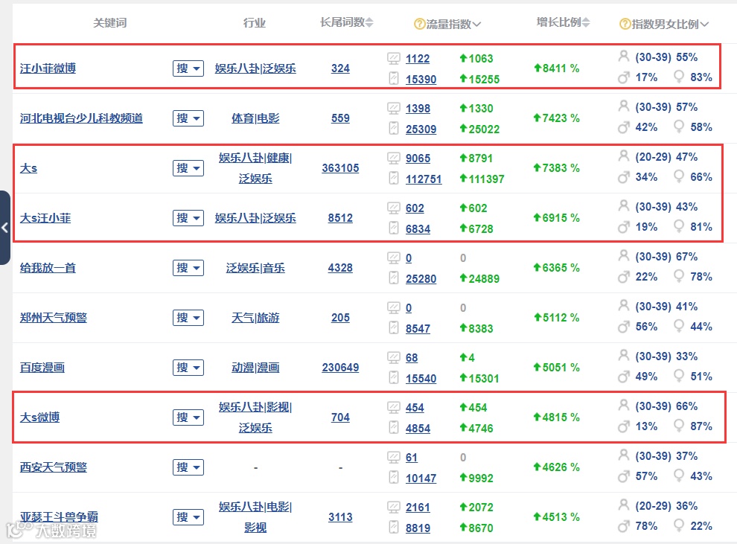The image size is (737, 544).
Task: Expand the left sidebar collapse arrow
Action: tap(4, 228)
